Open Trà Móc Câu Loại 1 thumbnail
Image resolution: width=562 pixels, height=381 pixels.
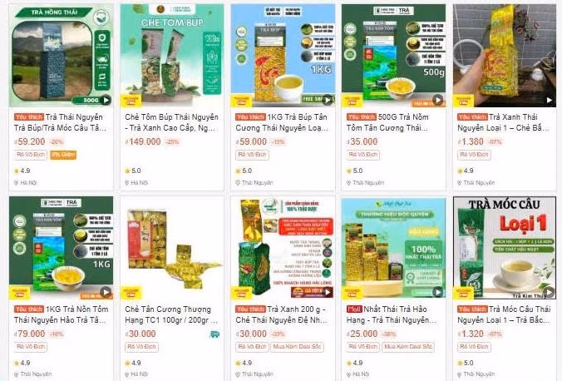(505, 248)
